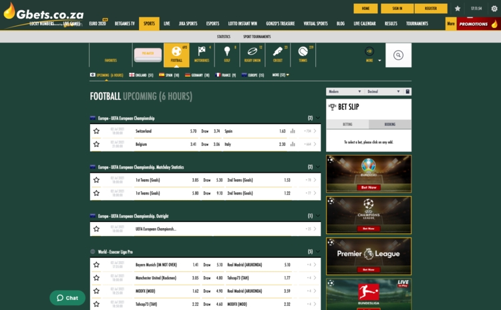Open the Sports nav tab
This screenshot has height=310, width=501.
tap(149, 23)
